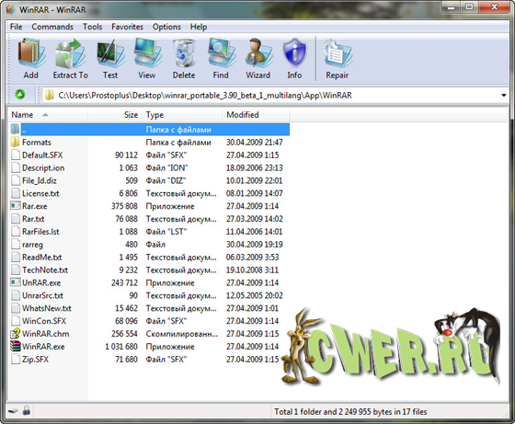Sort files by Name column header
This screenshot has width=515, height=424.
pyautogui.click(x=48, y=115)
